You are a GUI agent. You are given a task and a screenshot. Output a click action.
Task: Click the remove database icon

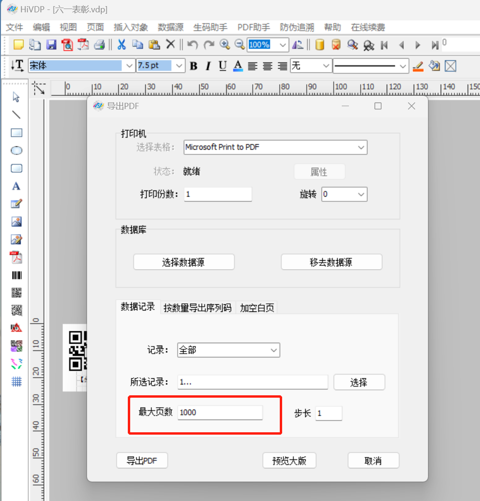(x=336, y=45)
